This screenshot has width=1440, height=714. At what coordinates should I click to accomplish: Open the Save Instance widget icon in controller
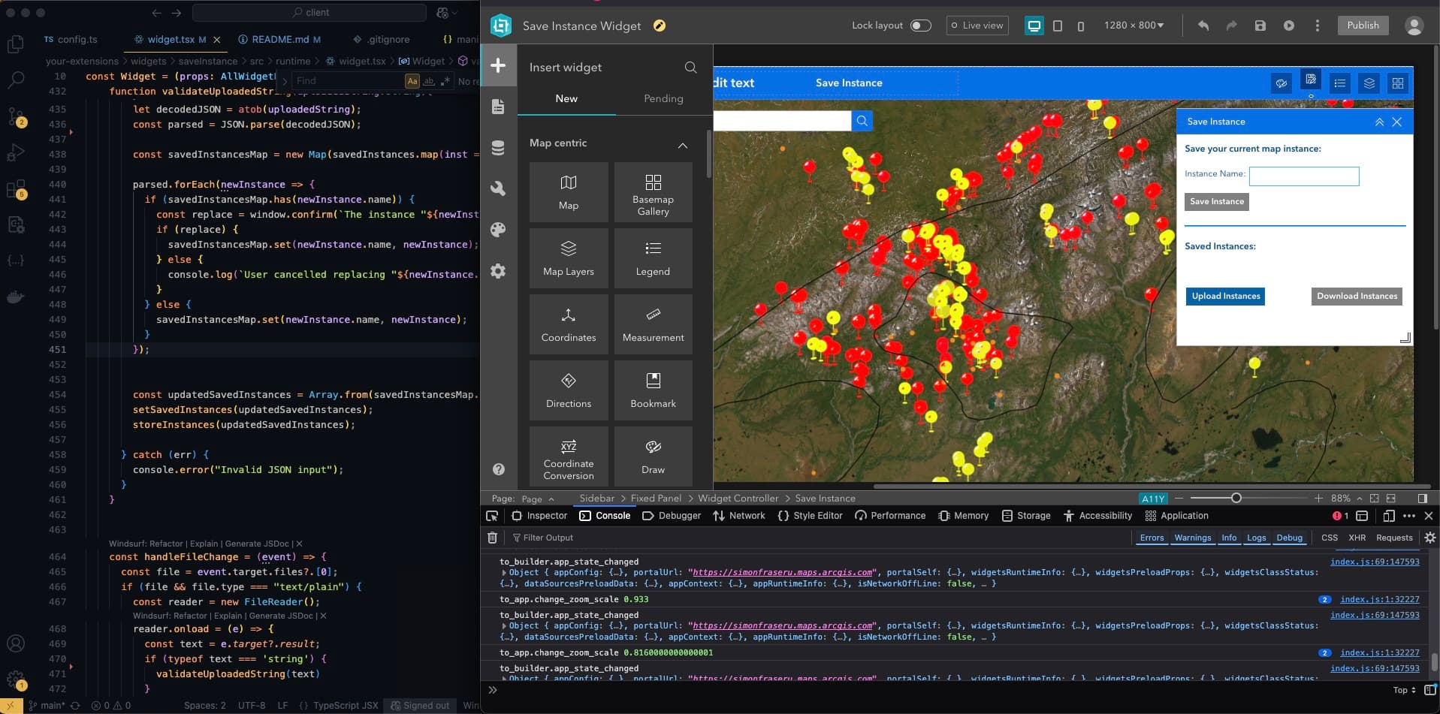tap(1311, 80)
